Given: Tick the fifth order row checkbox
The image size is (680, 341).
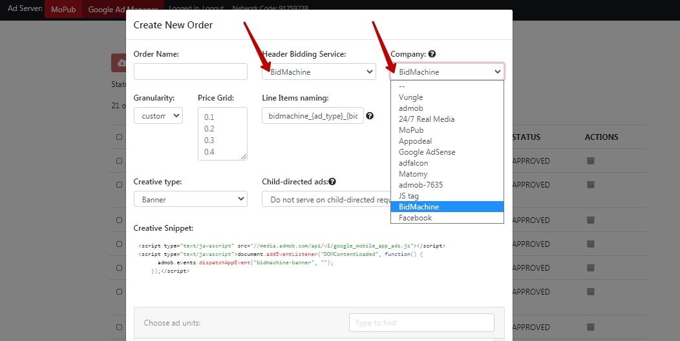Looking at the screenshot, I should pos(120,268).
